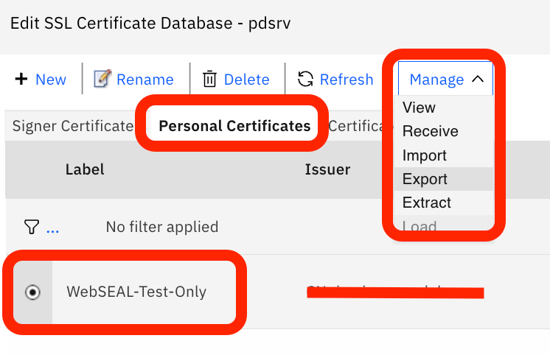Viewport: 550px width, 355px height.
Task: Choose Import from the Manage menu
Action: click(424, 155)
